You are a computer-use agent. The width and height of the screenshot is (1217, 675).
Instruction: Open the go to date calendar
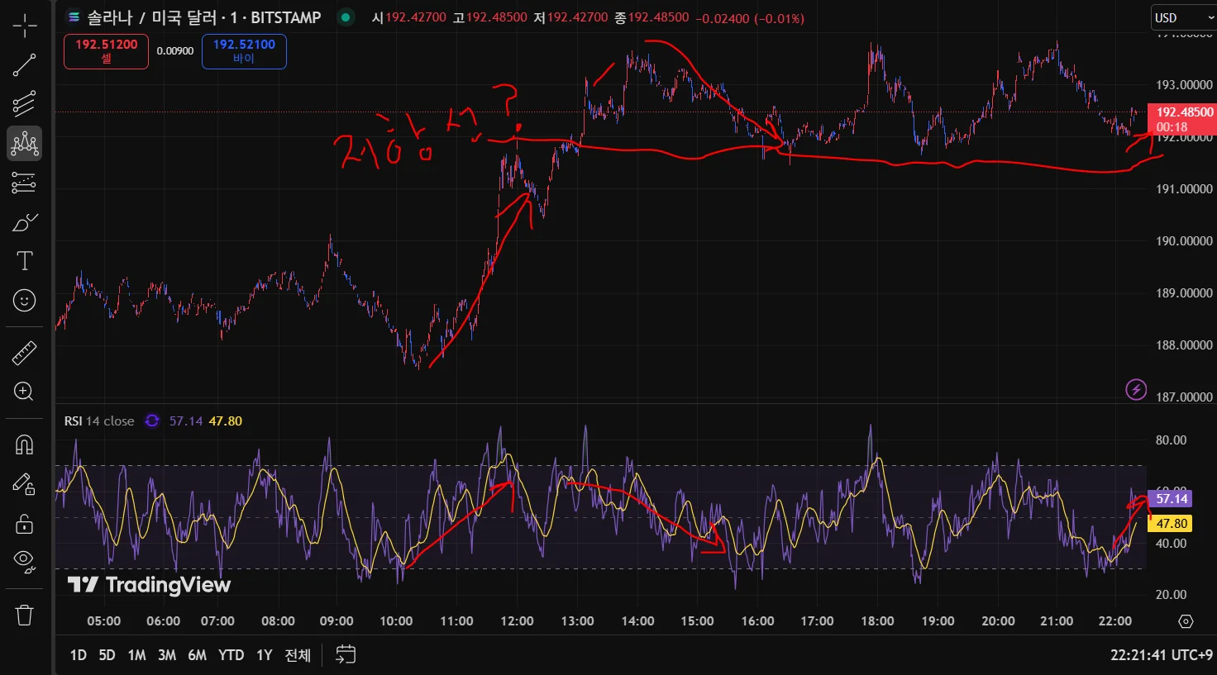(x=346, y=655)
